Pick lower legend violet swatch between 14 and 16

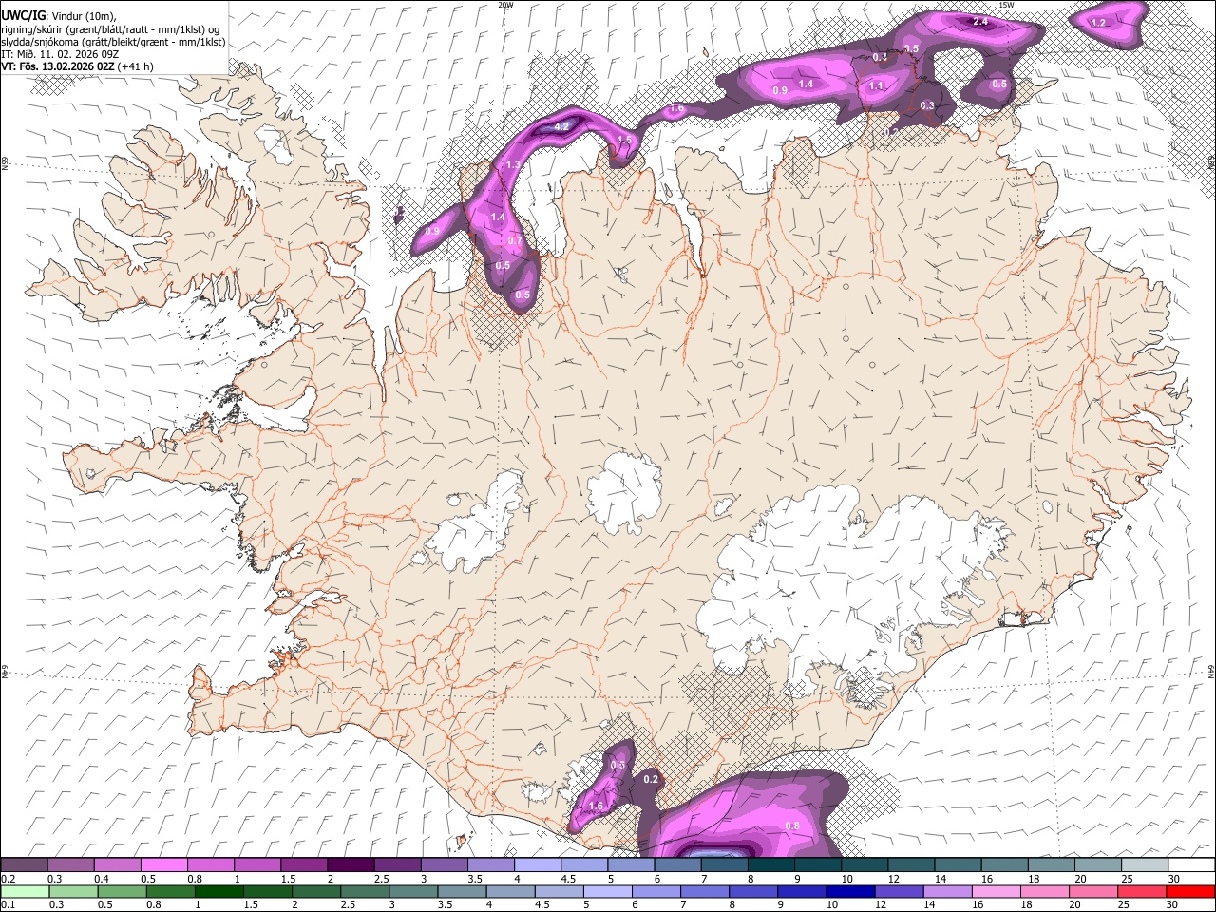coord(947,891)
